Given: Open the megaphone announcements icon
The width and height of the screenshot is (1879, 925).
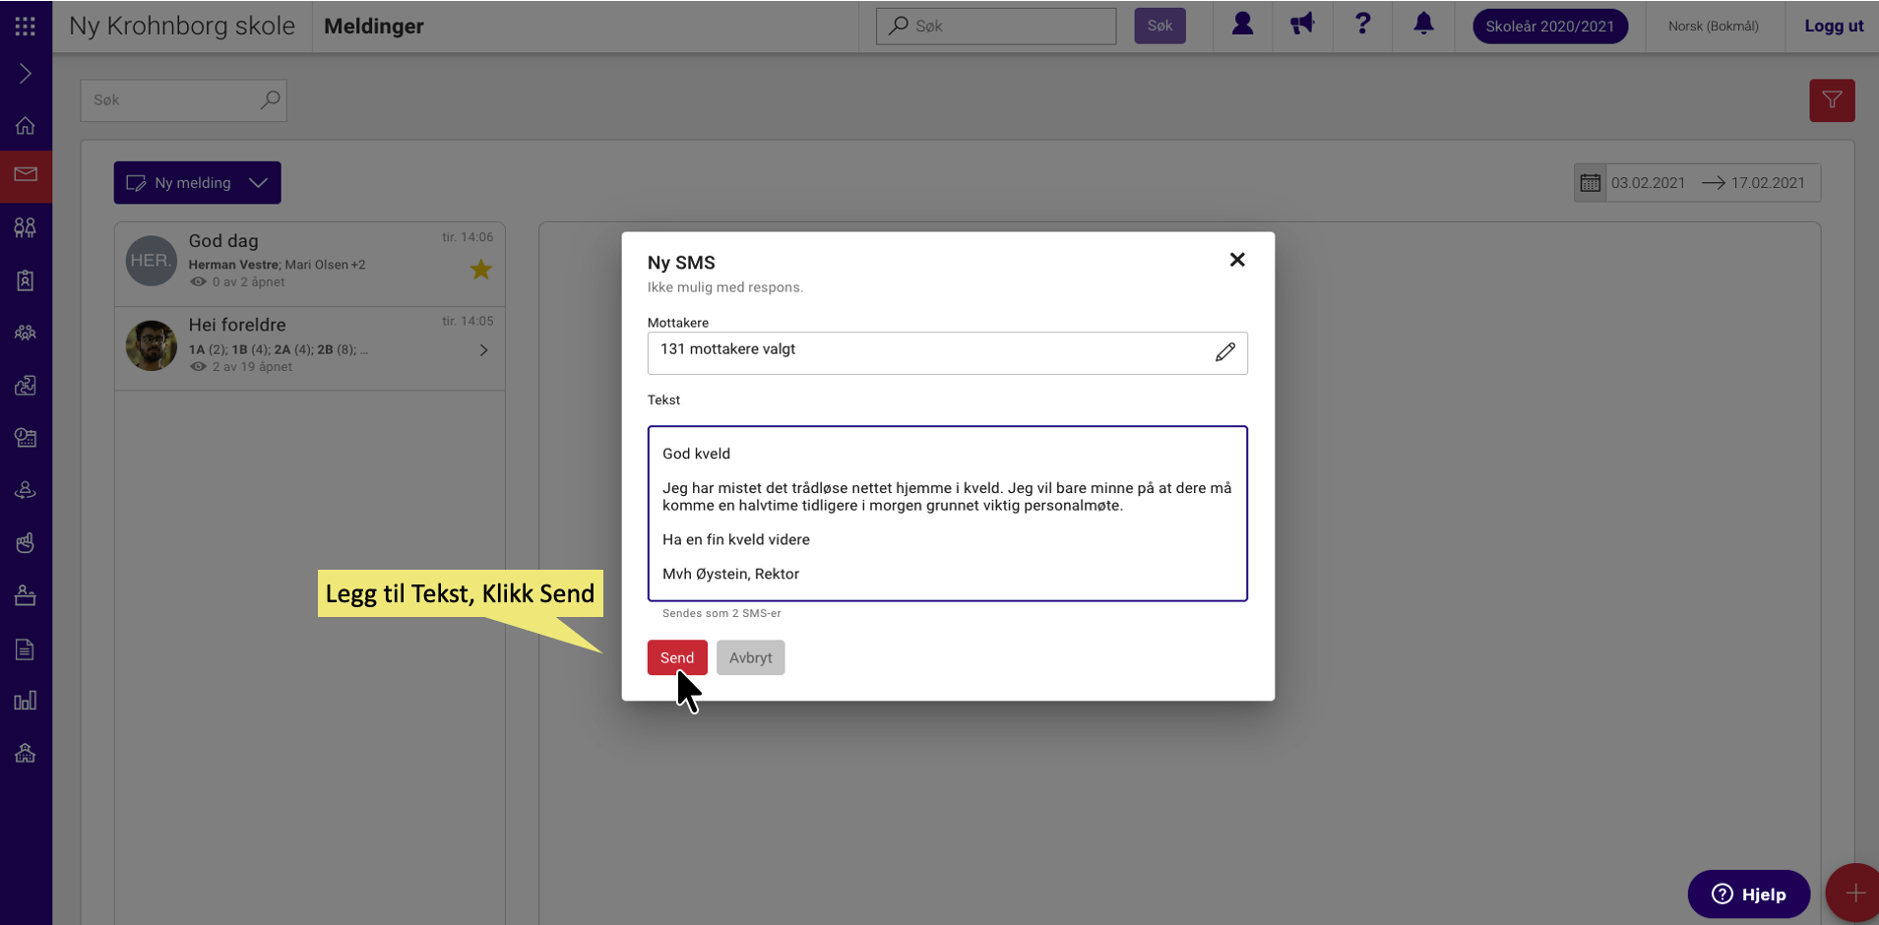Looking at the screenshot, I should [x=1302, y=24].
